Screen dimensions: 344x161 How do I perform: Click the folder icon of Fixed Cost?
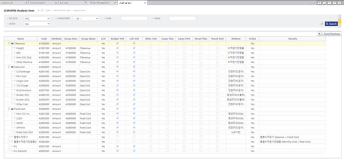(12, 109)
